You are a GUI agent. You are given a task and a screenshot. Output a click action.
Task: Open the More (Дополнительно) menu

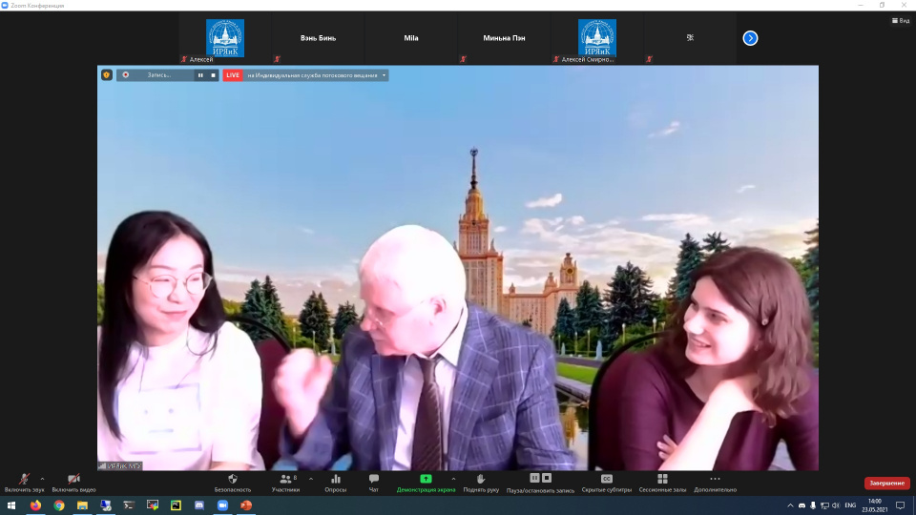pos(715,479)
